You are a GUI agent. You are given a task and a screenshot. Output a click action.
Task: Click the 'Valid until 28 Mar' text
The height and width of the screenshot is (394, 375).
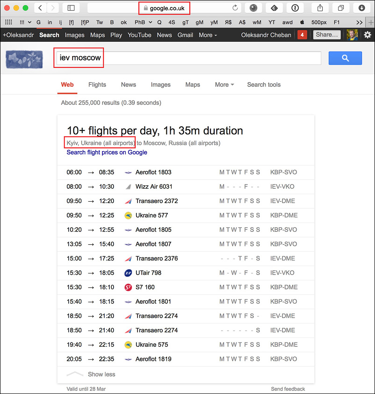(x=86, y=389)
